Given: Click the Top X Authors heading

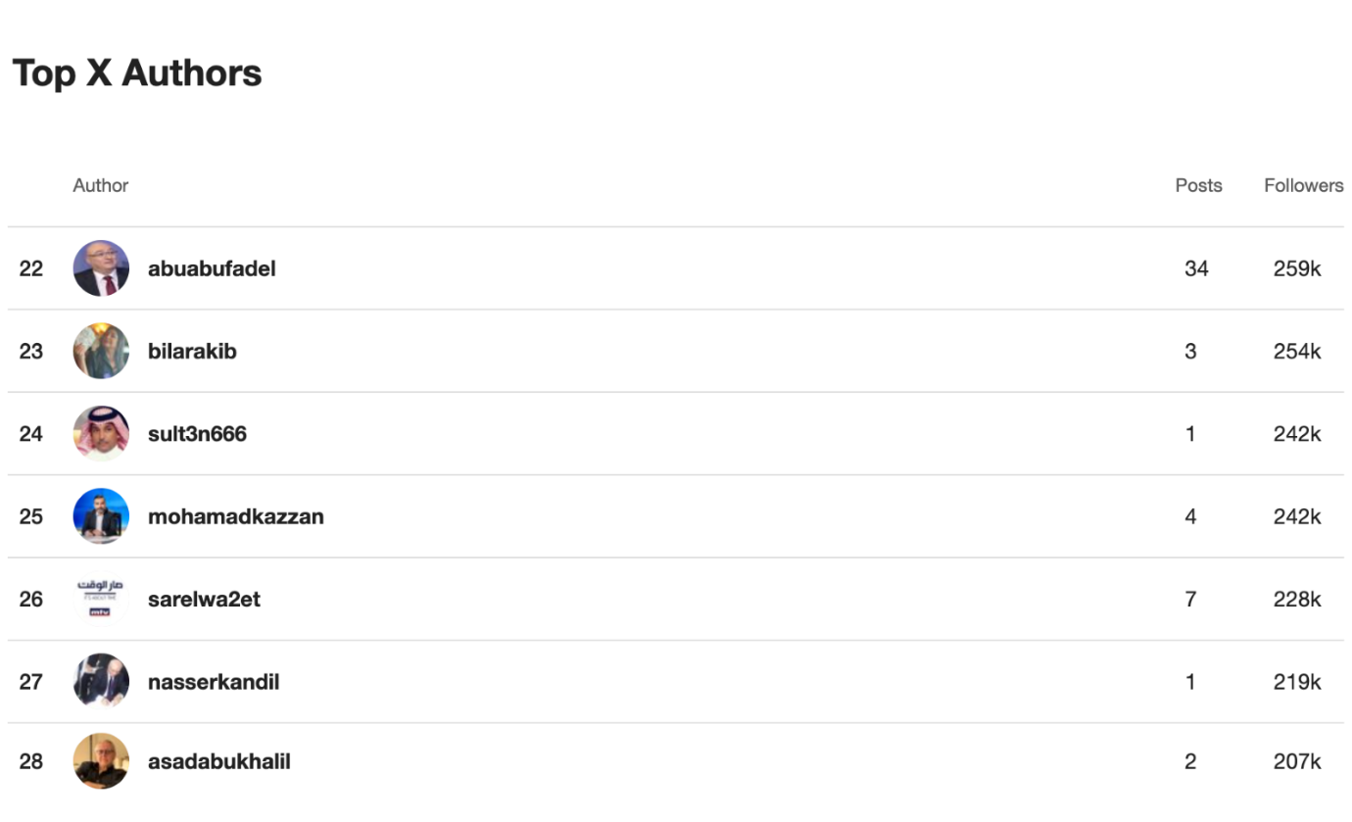Looking at the screenshot, I should [x=137, y=73].
